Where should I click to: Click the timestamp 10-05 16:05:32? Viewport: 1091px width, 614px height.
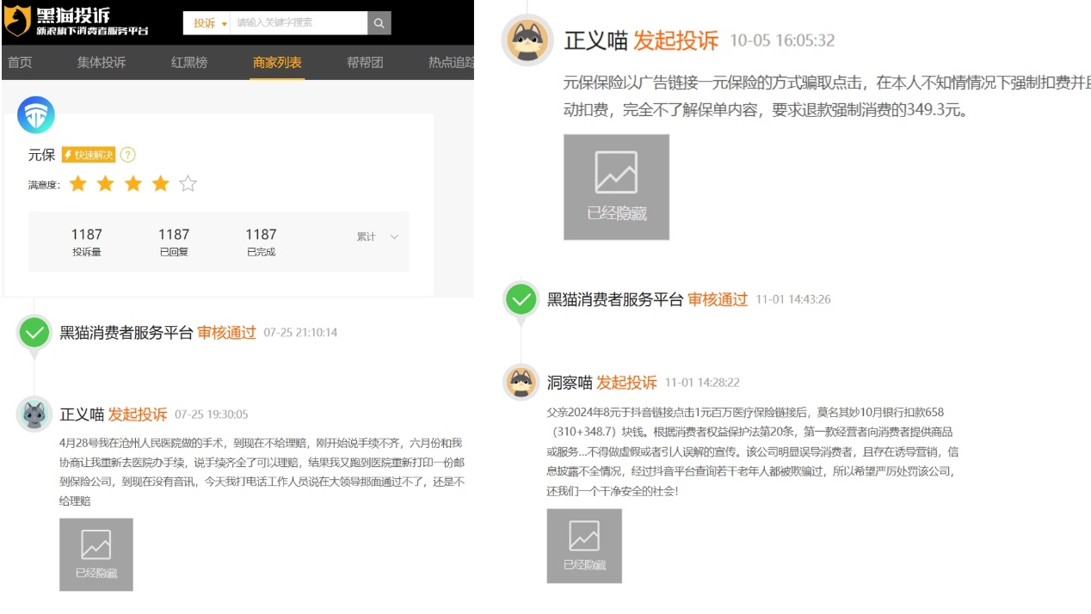click(x=782, y=40)
